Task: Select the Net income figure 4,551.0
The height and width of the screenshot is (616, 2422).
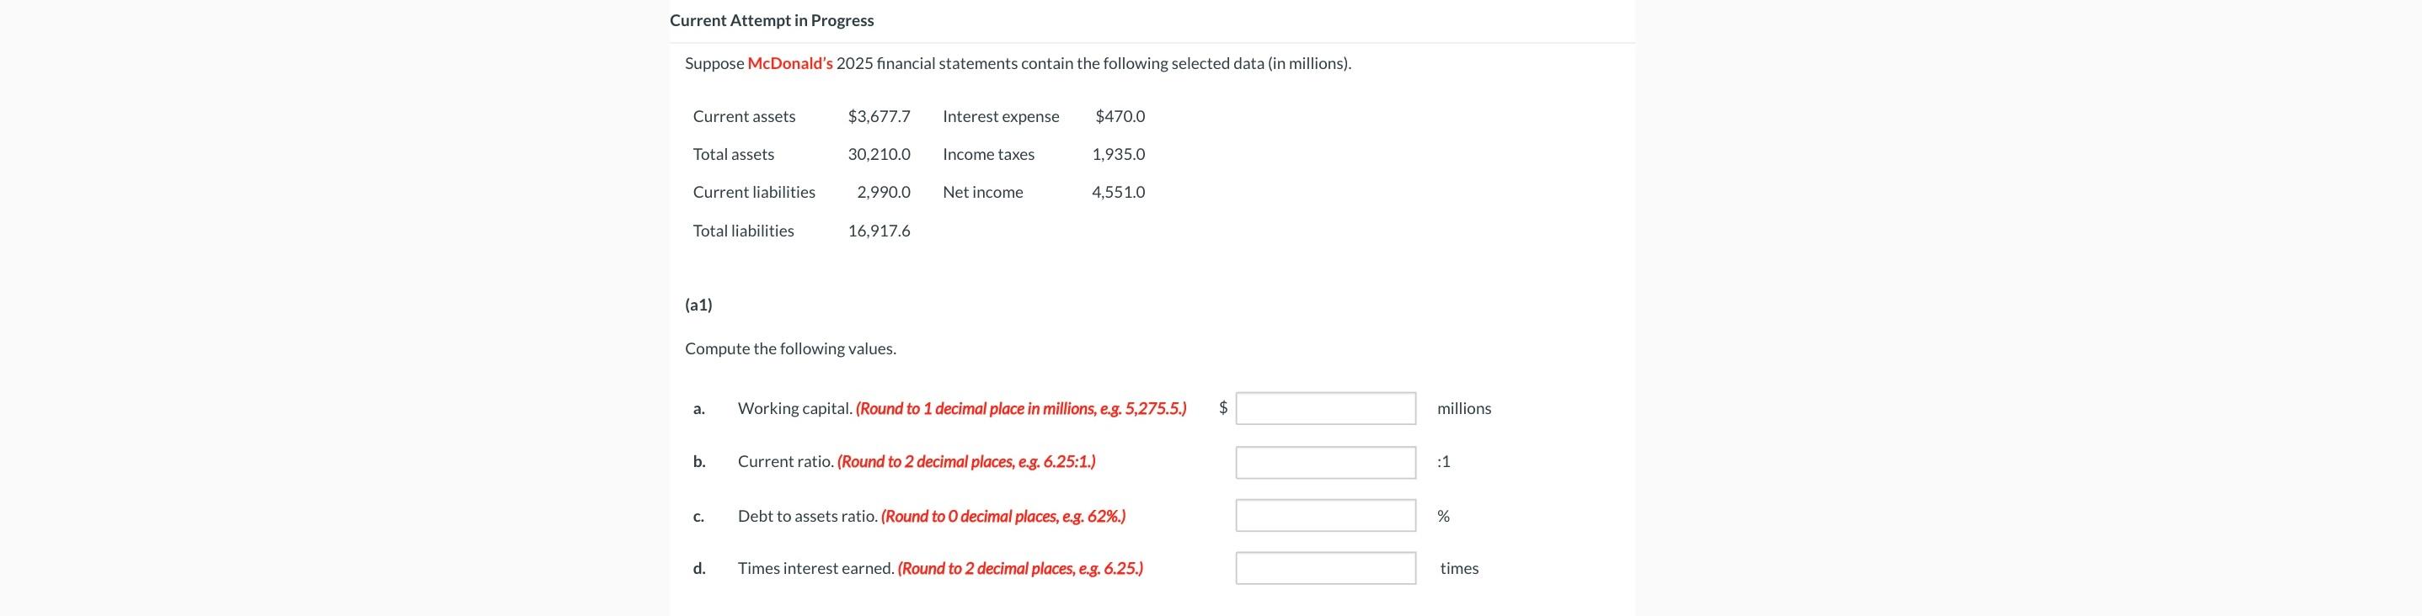Action: (x=1119, y=193)
